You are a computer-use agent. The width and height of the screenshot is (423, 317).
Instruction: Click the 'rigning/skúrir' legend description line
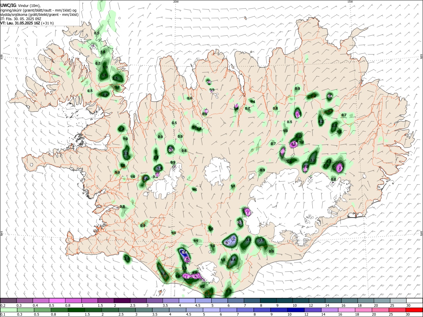(38, 10)
